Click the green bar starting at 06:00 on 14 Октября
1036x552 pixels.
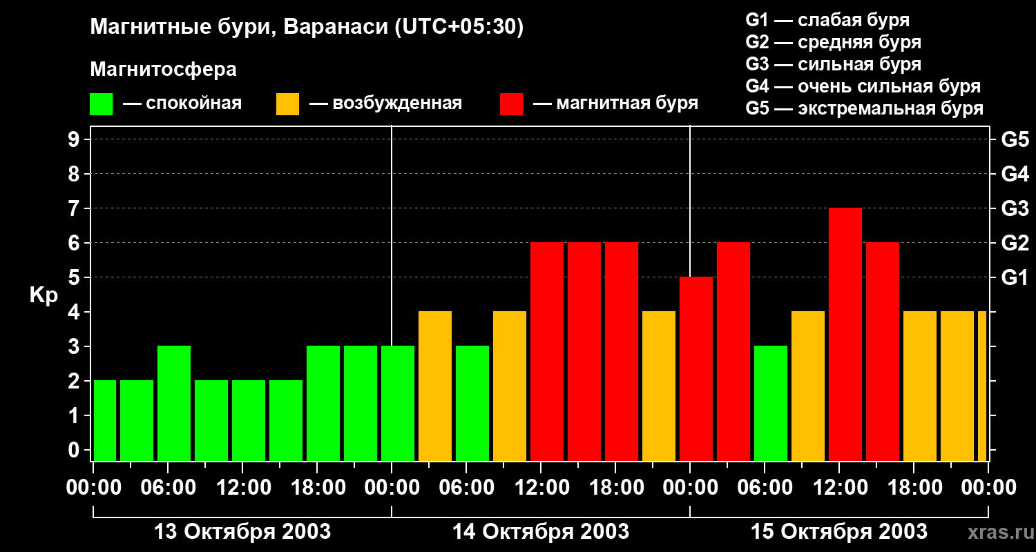(x=472, y=403)
